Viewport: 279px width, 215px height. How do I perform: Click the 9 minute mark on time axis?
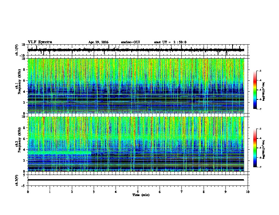coord(225,192)
